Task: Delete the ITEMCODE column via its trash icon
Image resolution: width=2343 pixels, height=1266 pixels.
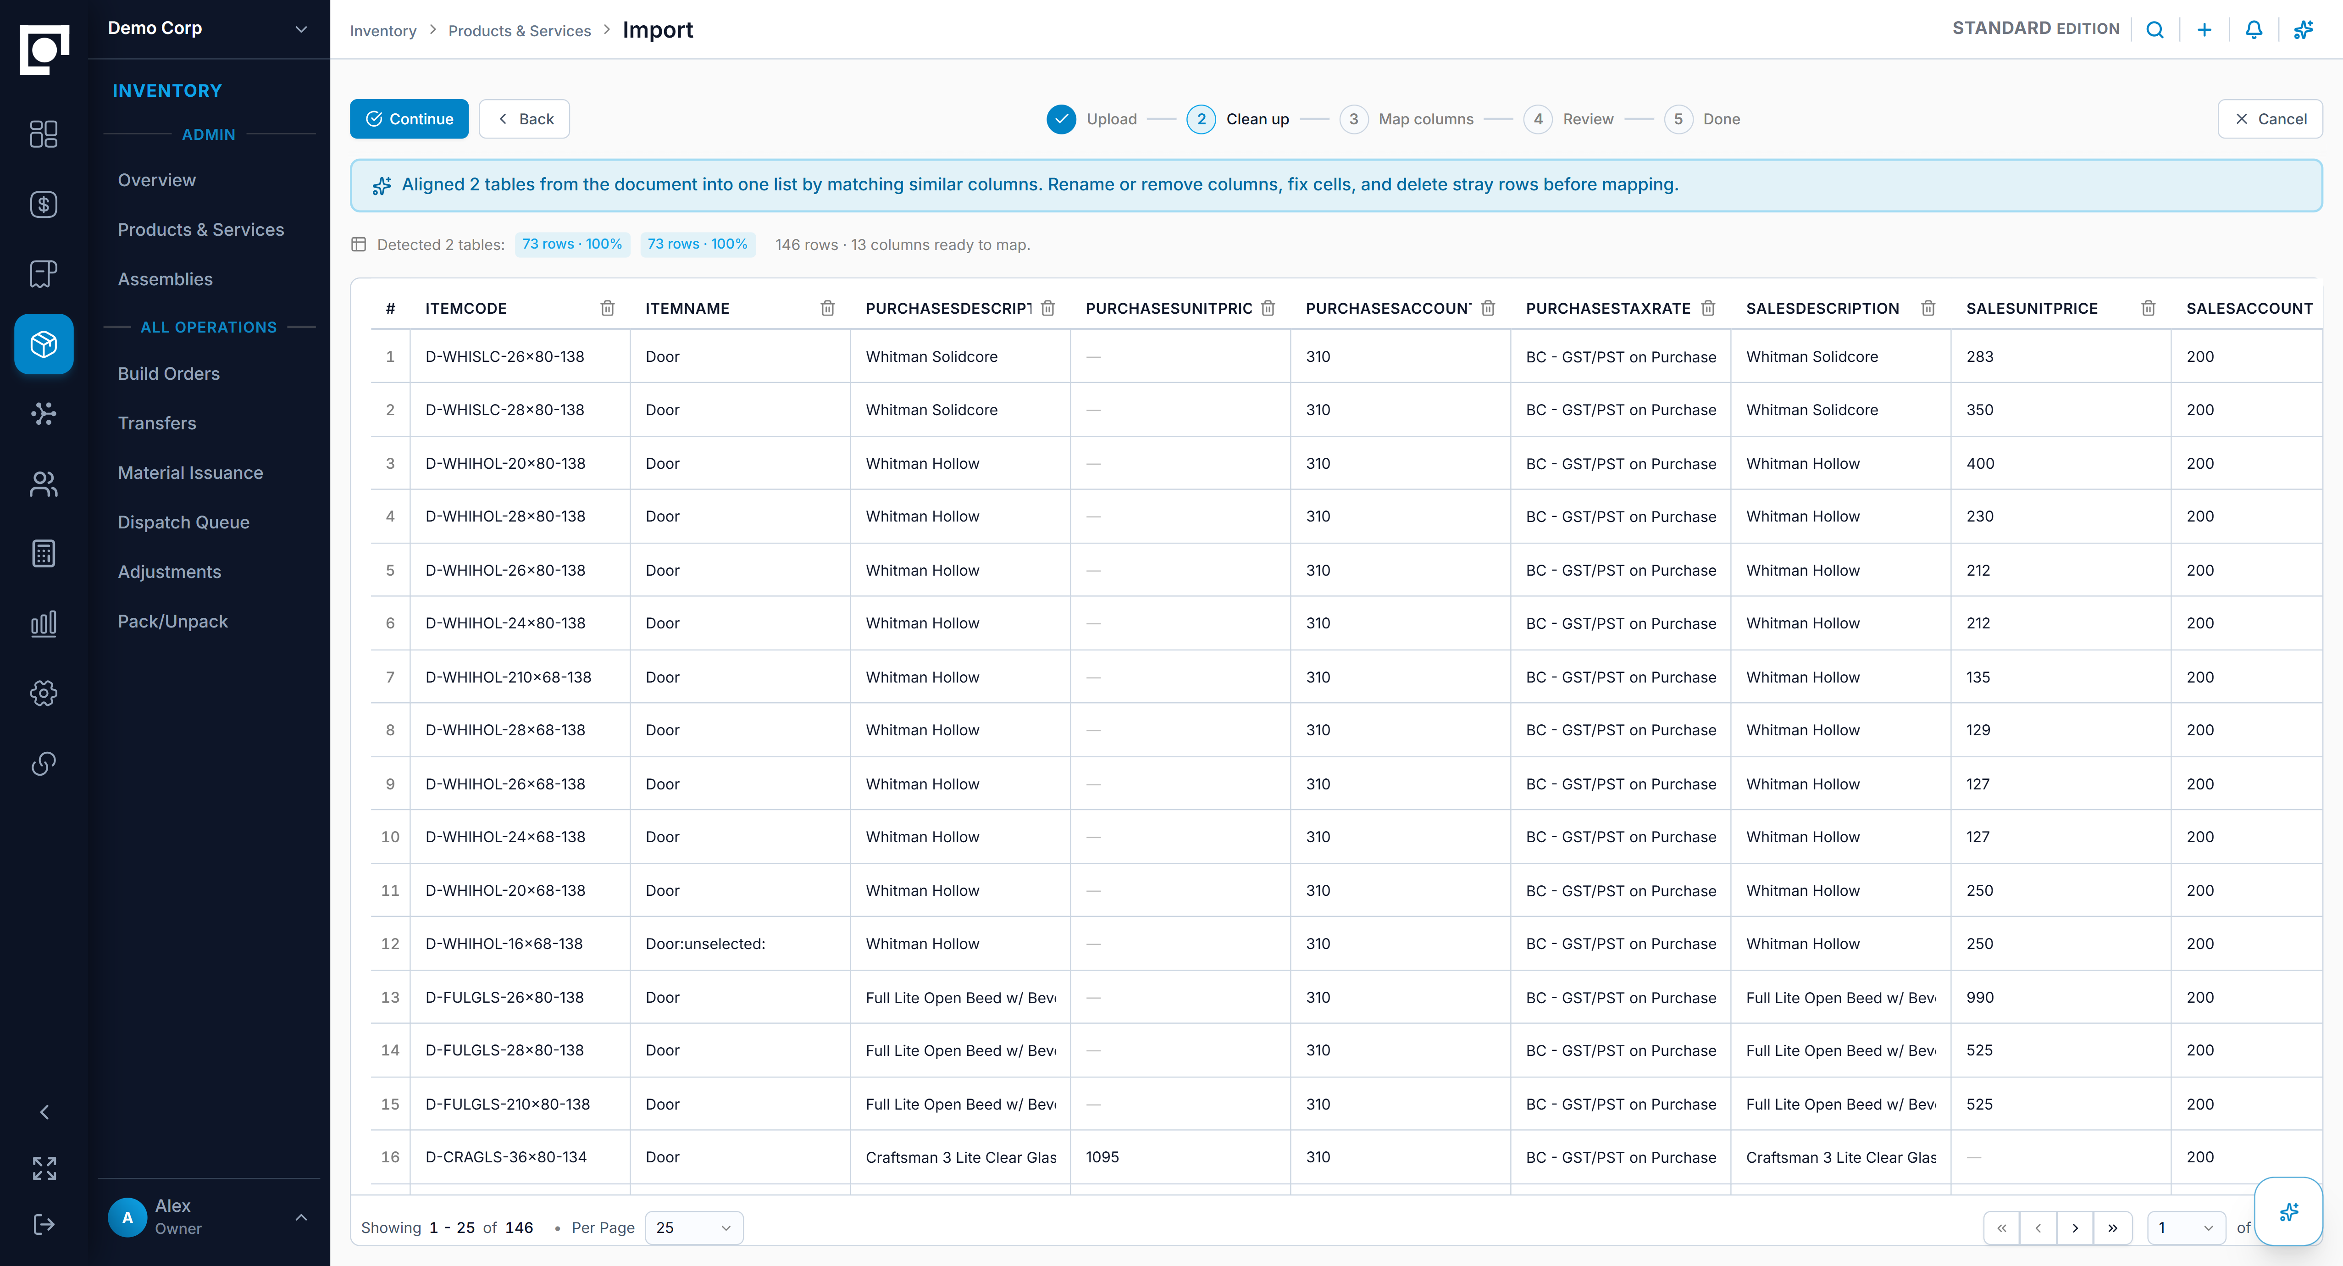Action: [608, 308]
